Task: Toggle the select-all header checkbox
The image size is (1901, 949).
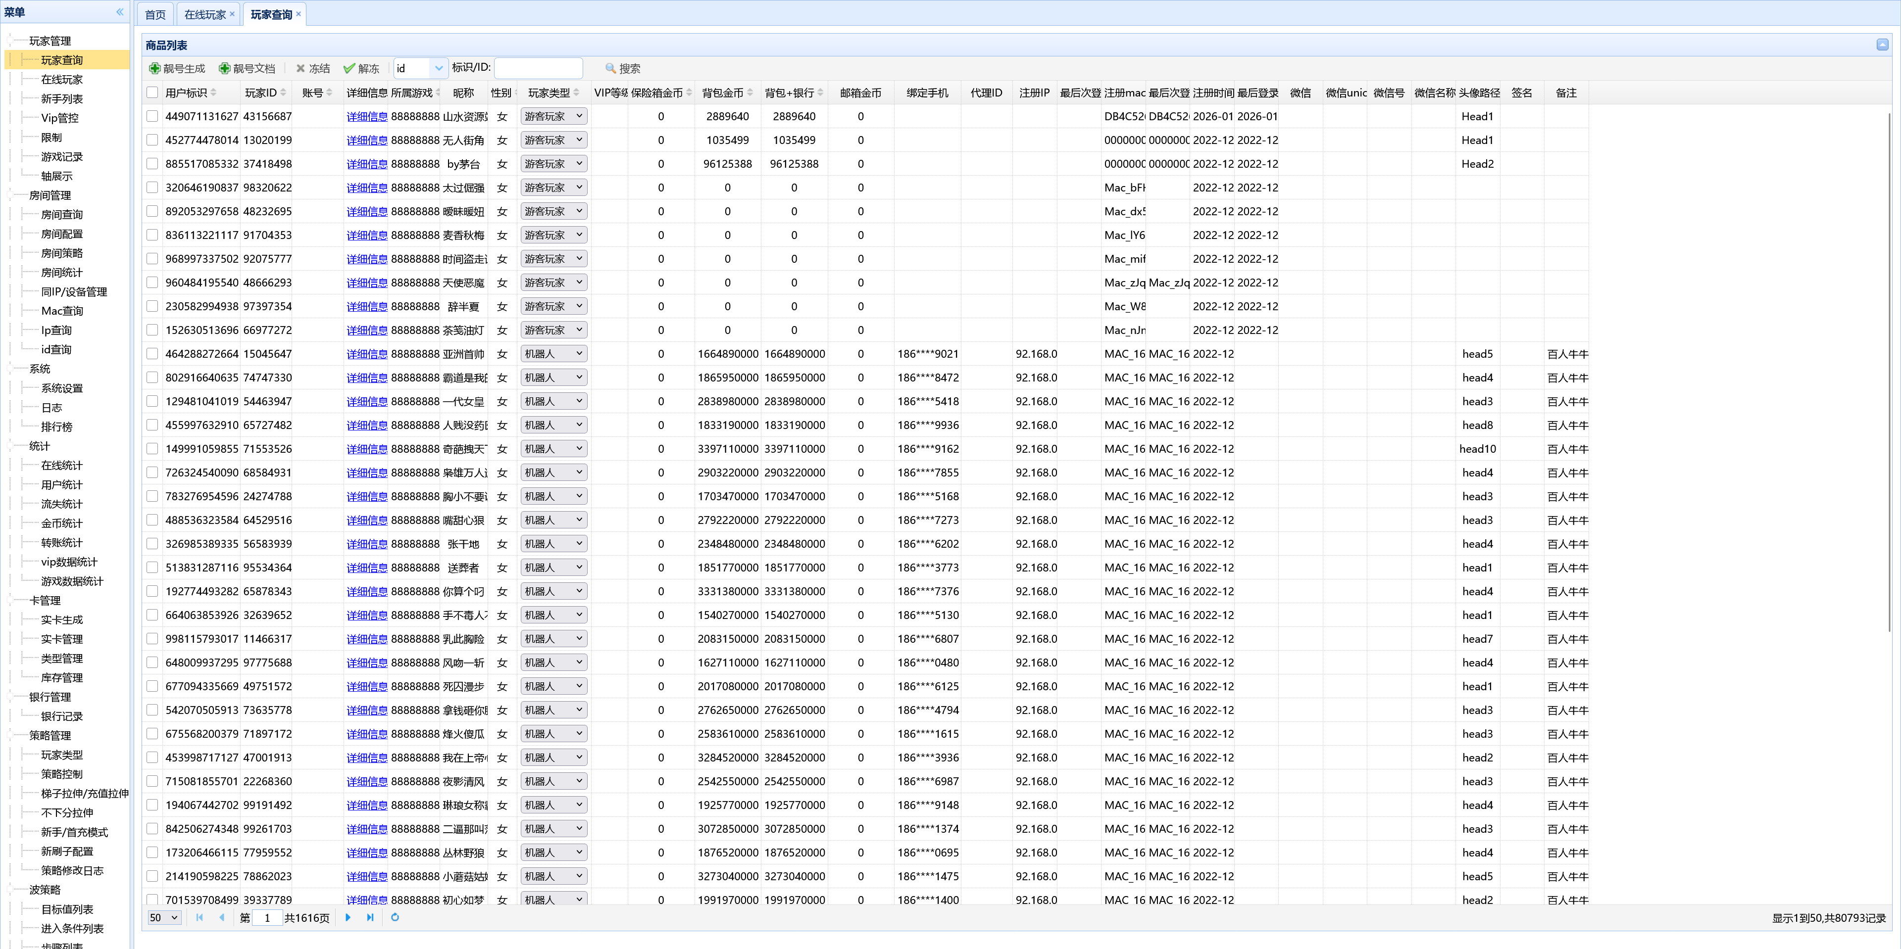Action: pyautogui.click(x=152, y=93)
